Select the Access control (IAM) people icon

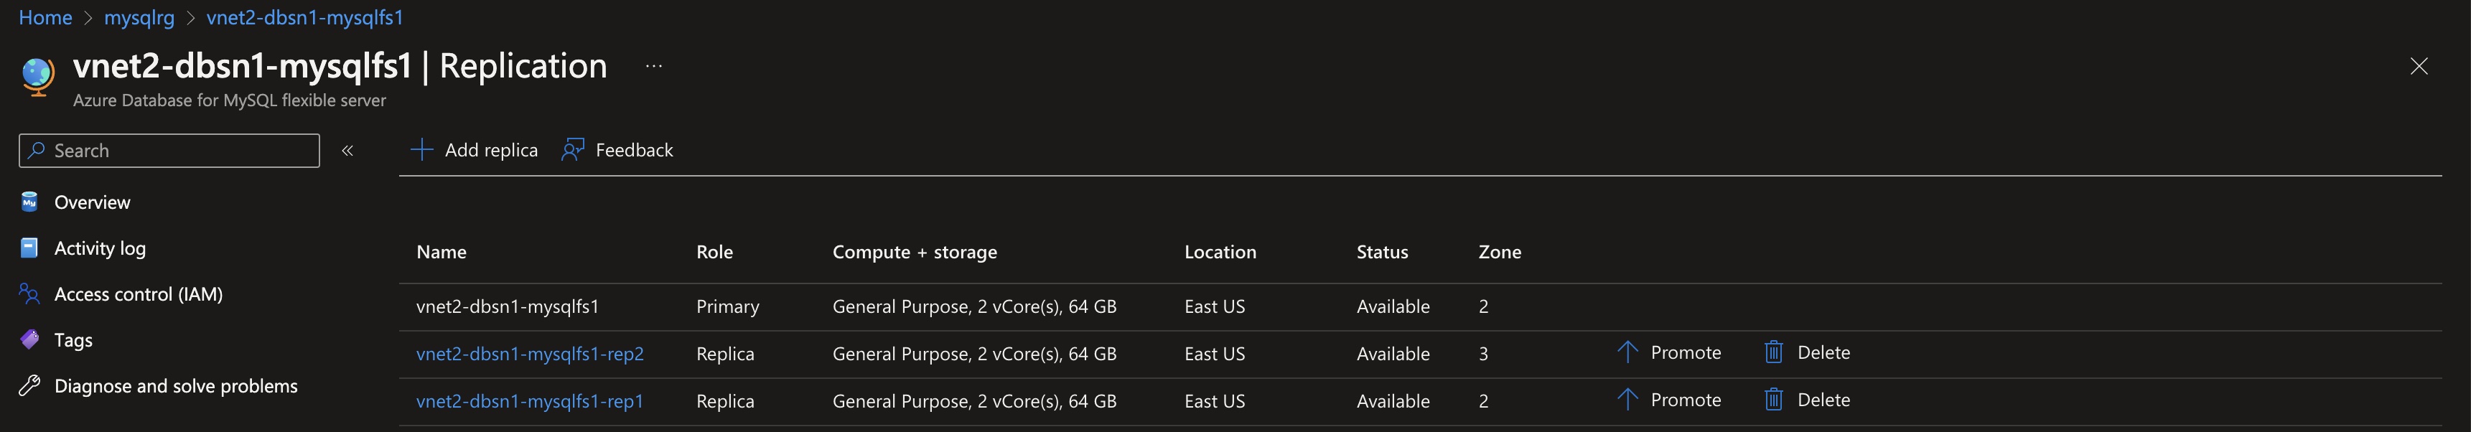[29, 294]
